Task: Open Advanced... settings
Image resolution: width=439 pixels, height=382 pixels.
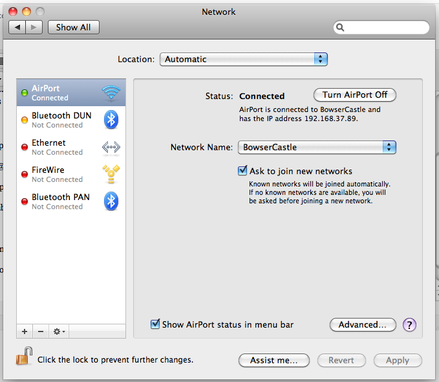Action: [363, 325]
